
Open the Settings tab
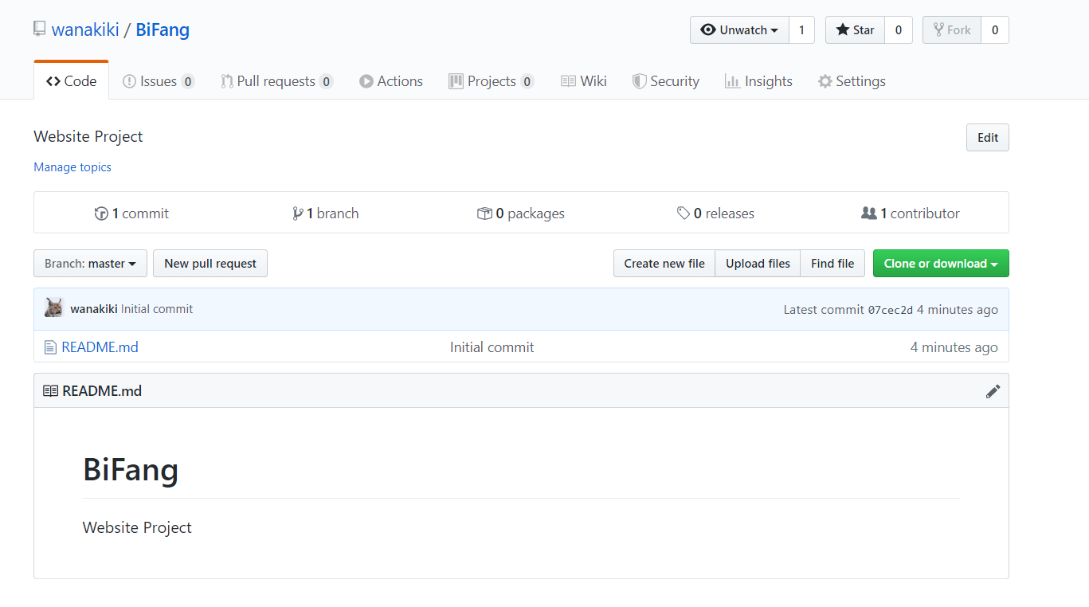852,81
